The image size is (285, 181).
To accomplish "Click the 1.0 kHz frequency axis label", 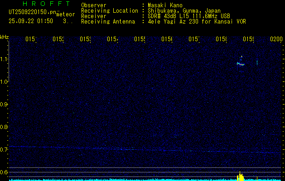I will 5,82.
